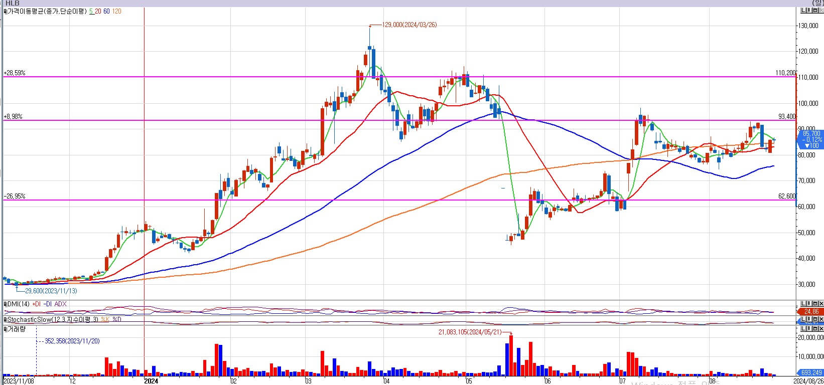824x385 pixels.
Task: Close the Stochastic Slow panel
Action: pos(821,319)
